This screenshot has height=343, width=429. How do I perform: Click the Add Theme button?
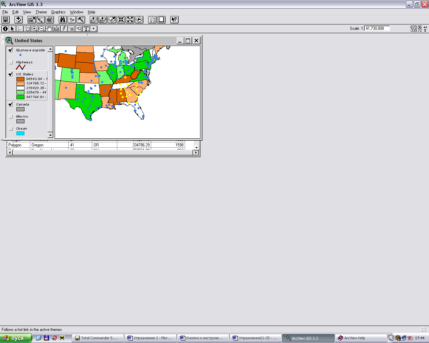[18, 20]
